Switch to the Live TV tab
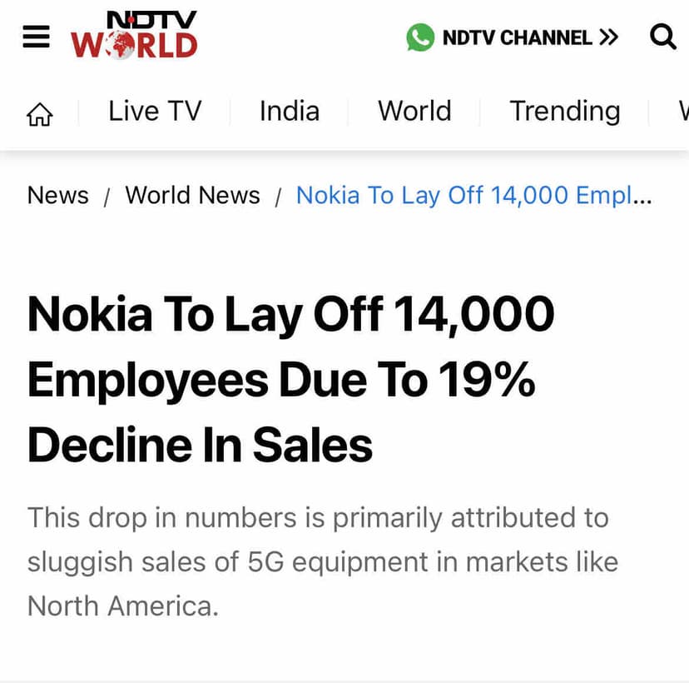The height and width of the screenshot is (683, 689). pos(155,111)
